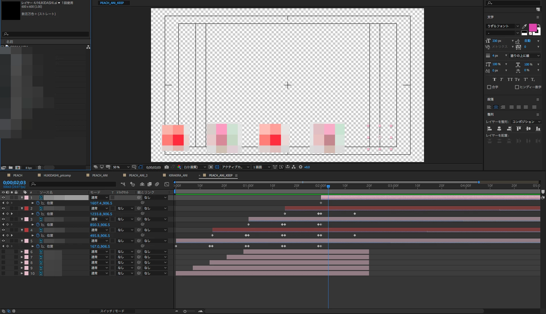Click the delete trash icon in Project panel
This screenshot has width=546, height=314.
click(40, 168)
